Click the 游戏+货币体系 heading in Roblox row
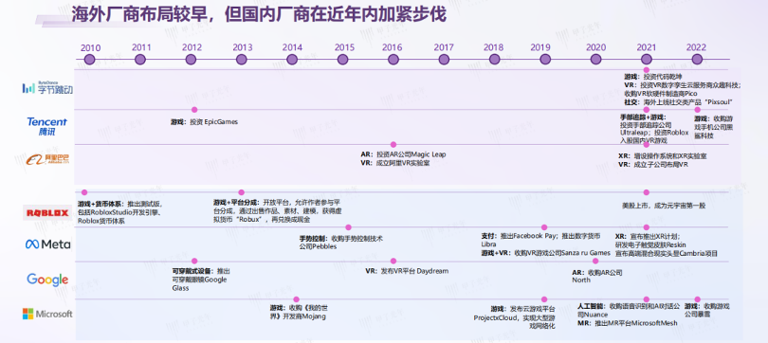This screenshot has width=768, height=343. coord(101,204)
